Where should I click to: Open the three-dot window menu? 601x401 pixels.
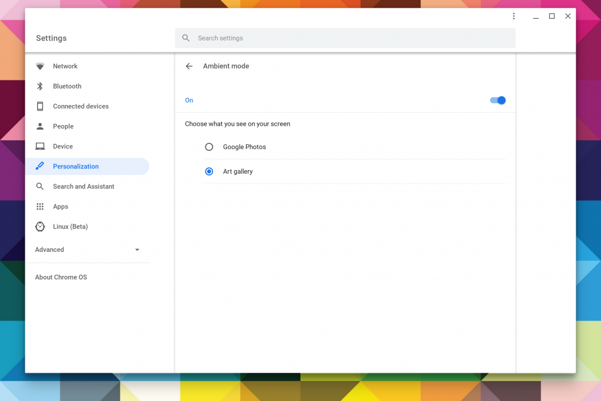pos(514,16)
